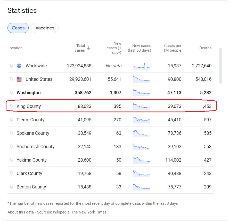This screenshot has height=222, width=230.
Task: Pin the Spokane County row
Action: [11, 133]
